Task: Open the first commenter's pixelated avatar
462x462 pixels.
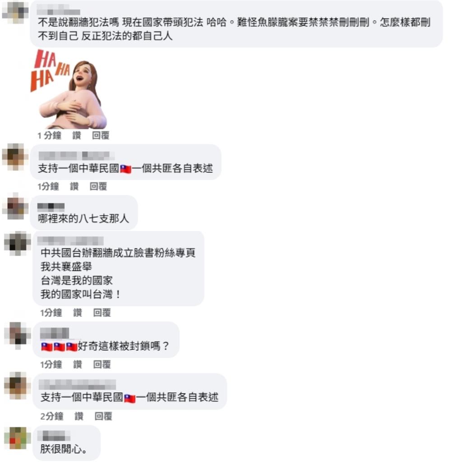Action: [15, 12]
